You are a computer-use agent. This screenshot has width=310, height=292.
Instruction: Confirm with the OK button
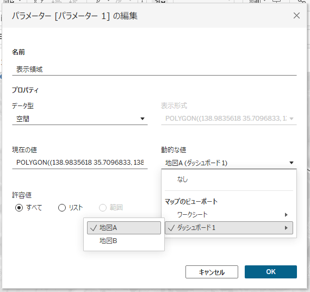pos(271,272)
